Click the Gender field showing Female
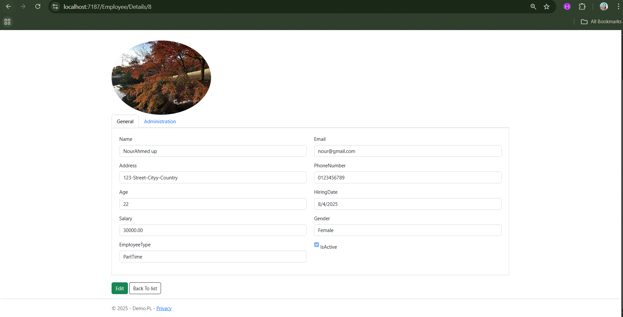 [x=408, y=230]
